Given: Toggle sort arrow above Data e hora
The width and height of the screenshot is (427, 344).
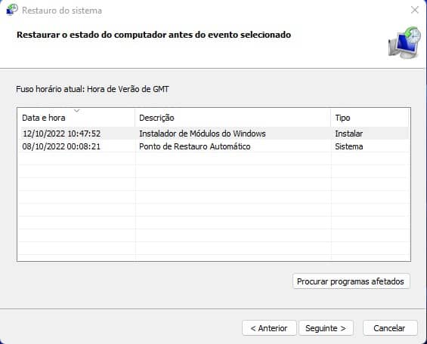Looking at the screenshot, I should [x=77, y=111].
